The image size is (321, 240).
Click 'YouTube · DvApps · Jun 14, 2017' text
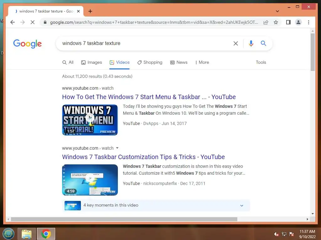155,123
